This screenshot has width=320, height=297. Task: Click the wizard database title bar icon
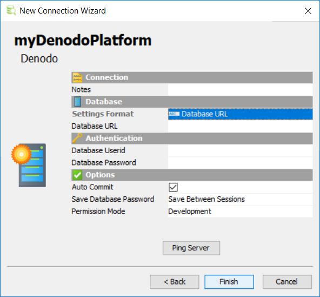(11, 10)
